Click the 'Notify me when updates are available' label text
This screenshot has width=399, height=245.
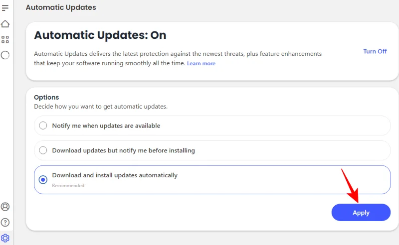pyautogui.click(x=106, y=126)
